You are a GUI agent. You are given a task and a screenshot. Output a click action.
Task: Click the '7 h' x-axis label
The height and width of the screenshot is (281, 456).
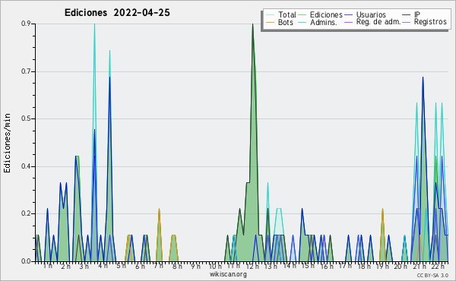pyautogui.click(x=159, y=266)
